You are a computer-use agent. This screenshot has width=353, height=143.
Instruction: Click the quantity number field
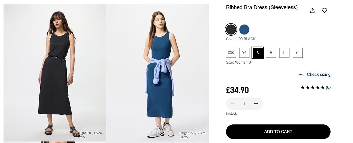[244, 104]
